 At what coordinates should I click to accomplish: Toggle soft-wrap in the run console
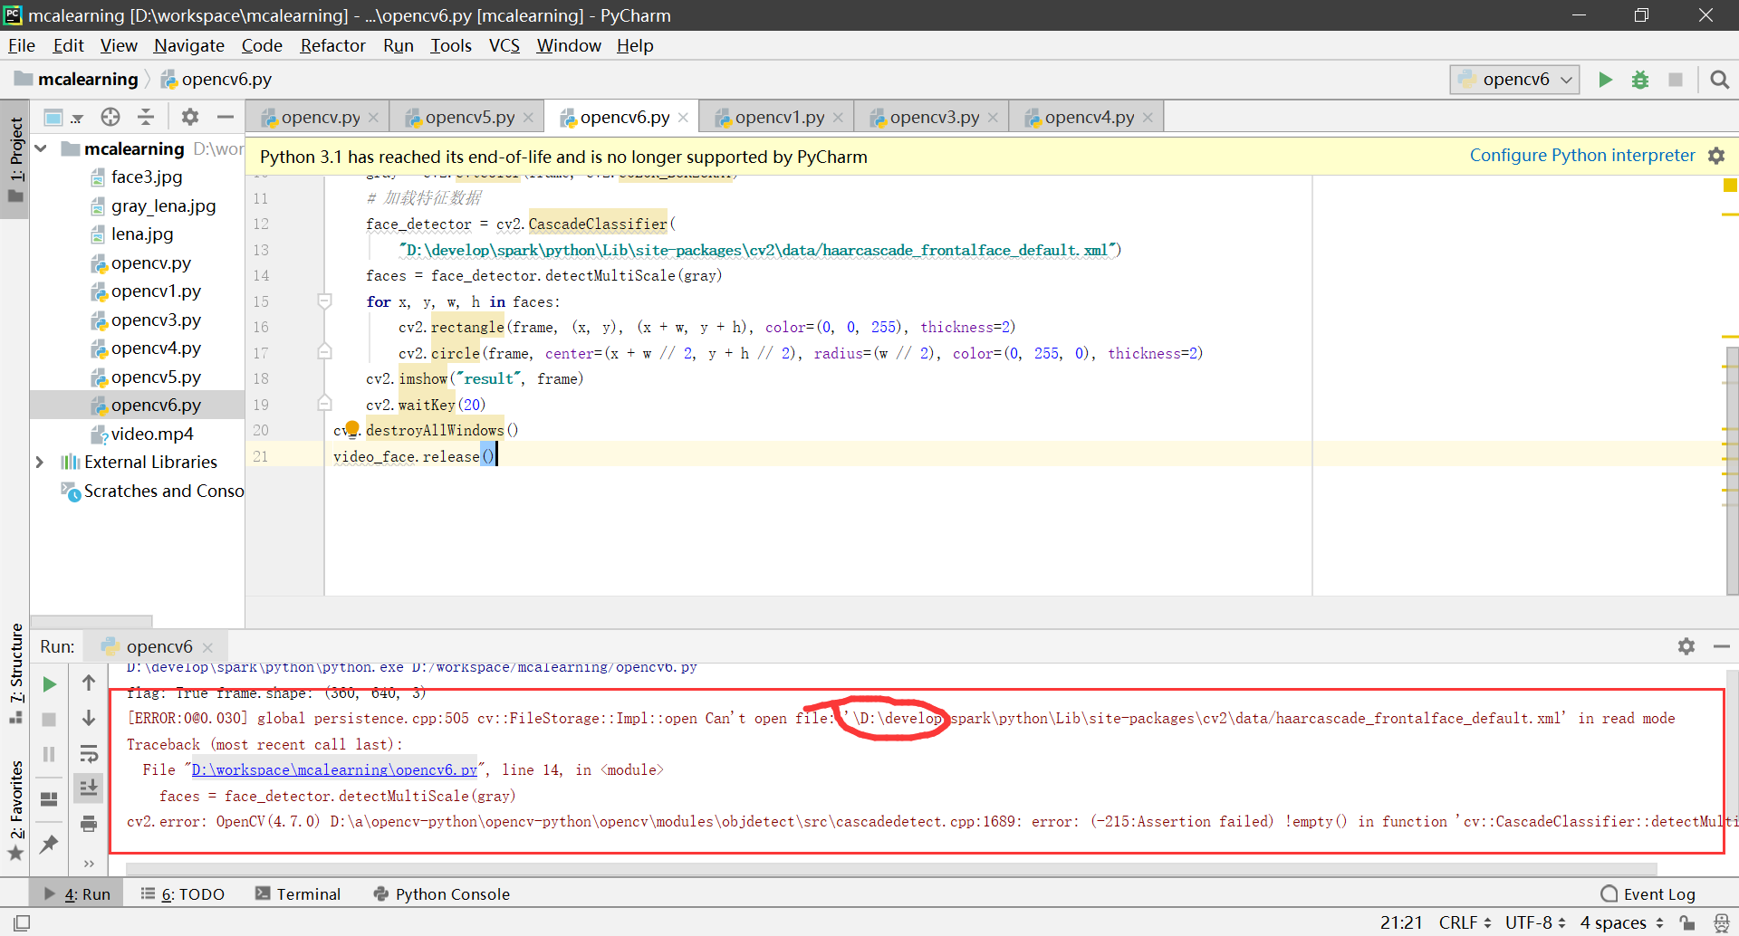click(x=88, y=753)
